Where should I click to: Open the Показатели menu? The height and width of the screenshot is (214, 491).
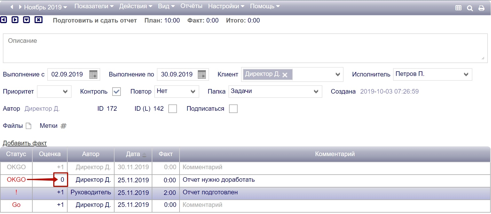94,6
